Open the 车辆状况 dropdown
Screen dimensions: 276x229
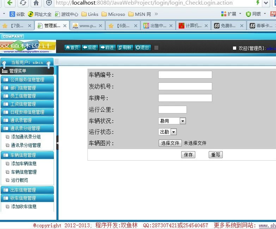tap(172, 121)
